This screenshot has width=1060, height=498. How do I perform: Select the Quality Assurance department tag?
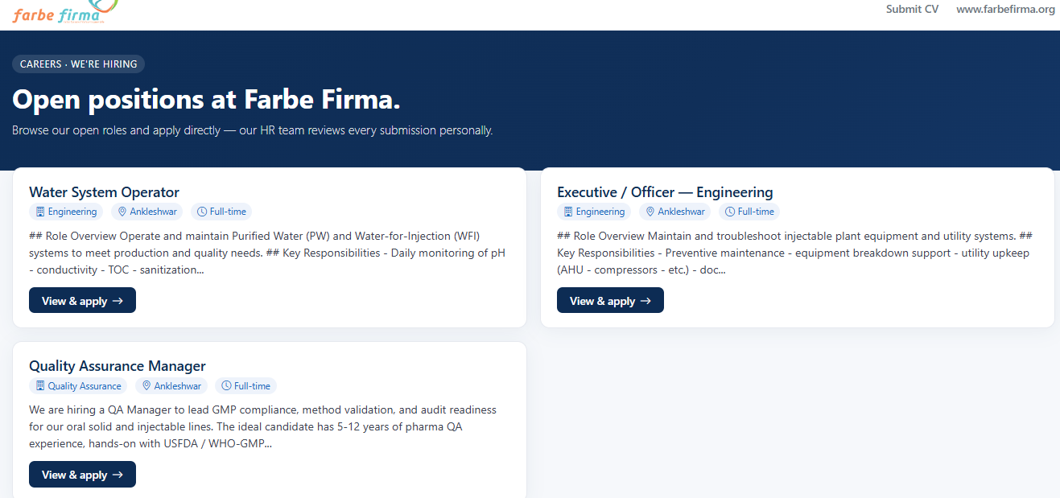pos(78,385)
